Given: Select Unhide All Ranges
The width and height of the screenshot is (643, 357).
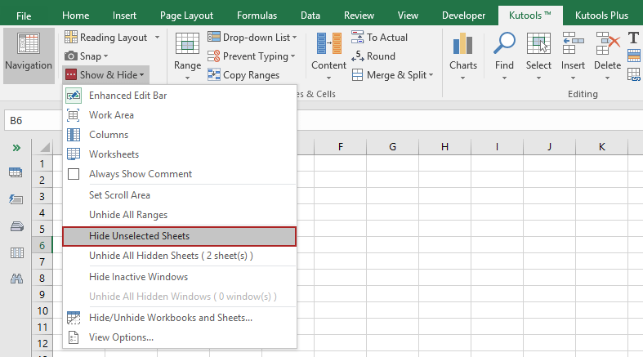Looking at the screenshot, I should [x=179, y=215].
